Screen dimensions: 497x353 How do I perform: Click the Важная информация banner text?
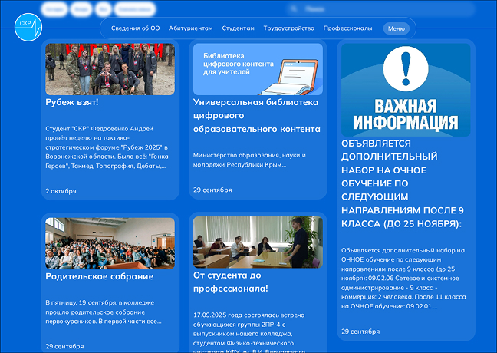pos(406,114)
